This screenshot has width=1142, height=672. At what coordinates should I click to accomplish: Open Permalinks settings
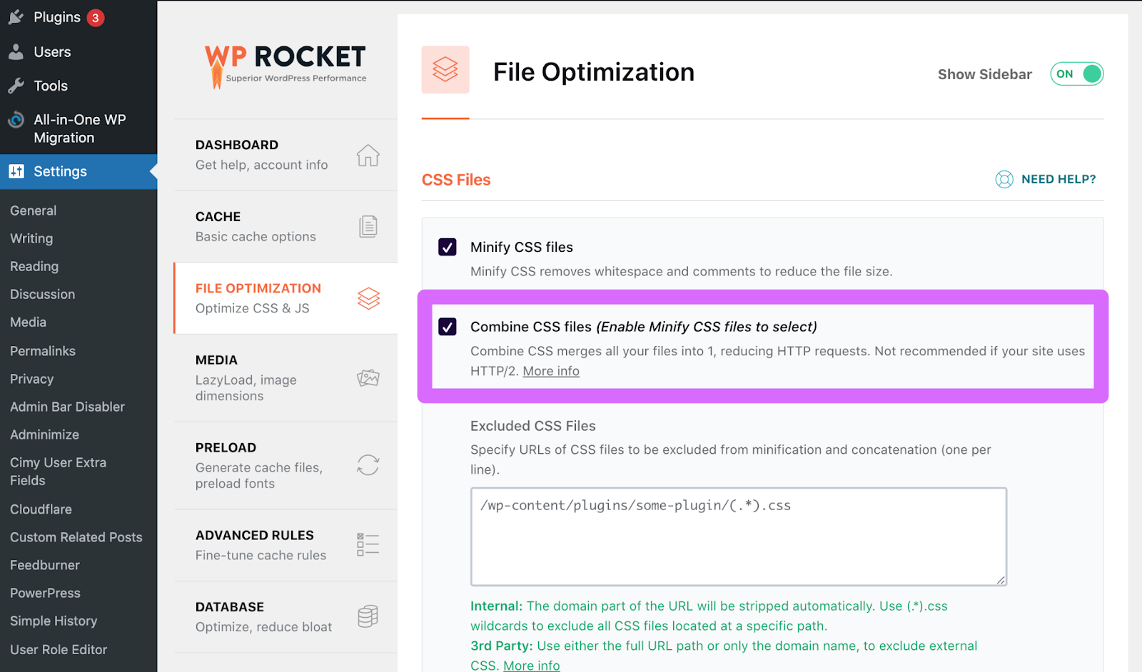(x=43, y=351)
